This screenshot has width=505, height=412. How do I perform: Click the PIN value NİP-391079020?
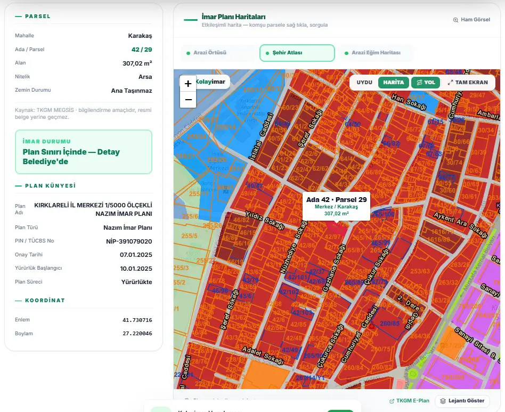[129, 241]
